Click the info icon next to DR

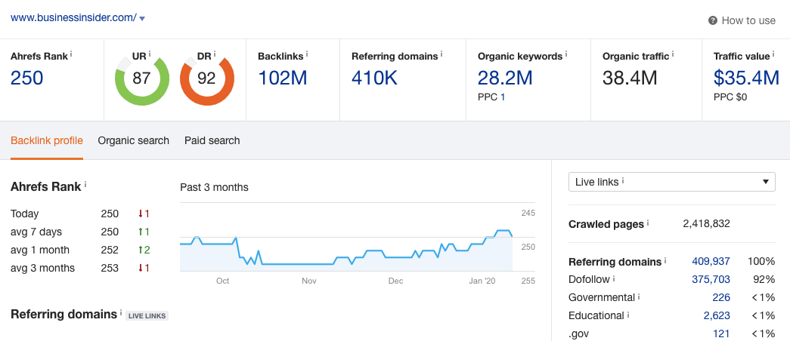coord(215,54)
